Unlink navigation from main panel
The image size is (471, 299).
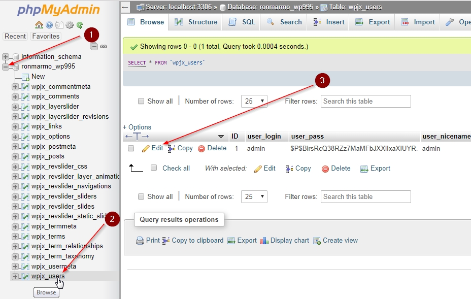tap(104, 46)
